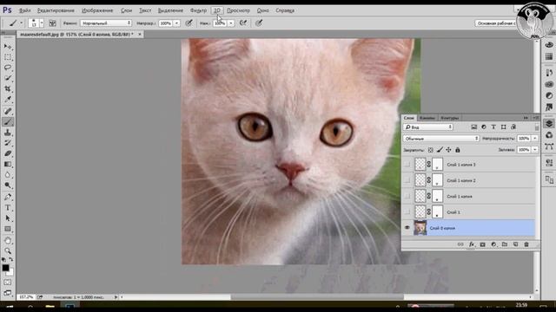Select the Rectangular Marquee tool
556x312 pixels.
click(8, 57)
